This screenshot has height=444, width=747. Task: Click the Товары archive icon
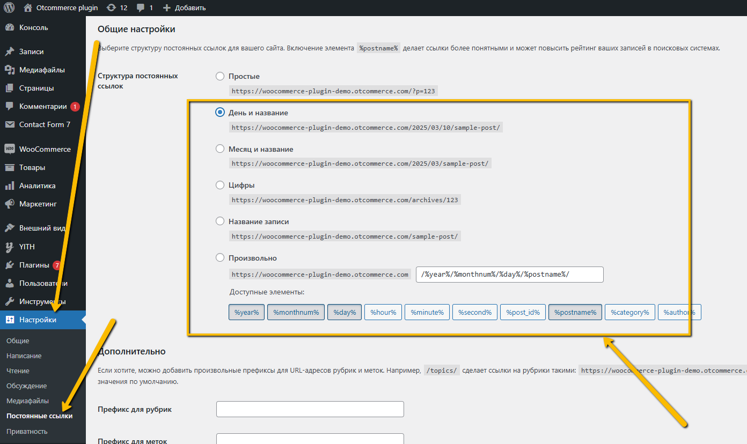[10, 167]
